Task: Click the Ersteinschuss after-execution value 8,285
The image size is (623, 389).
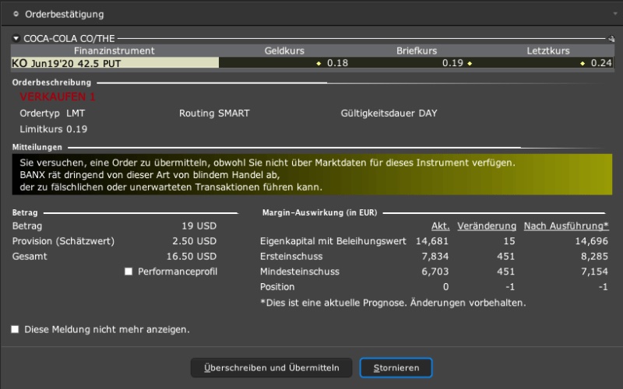Action: 594,257
